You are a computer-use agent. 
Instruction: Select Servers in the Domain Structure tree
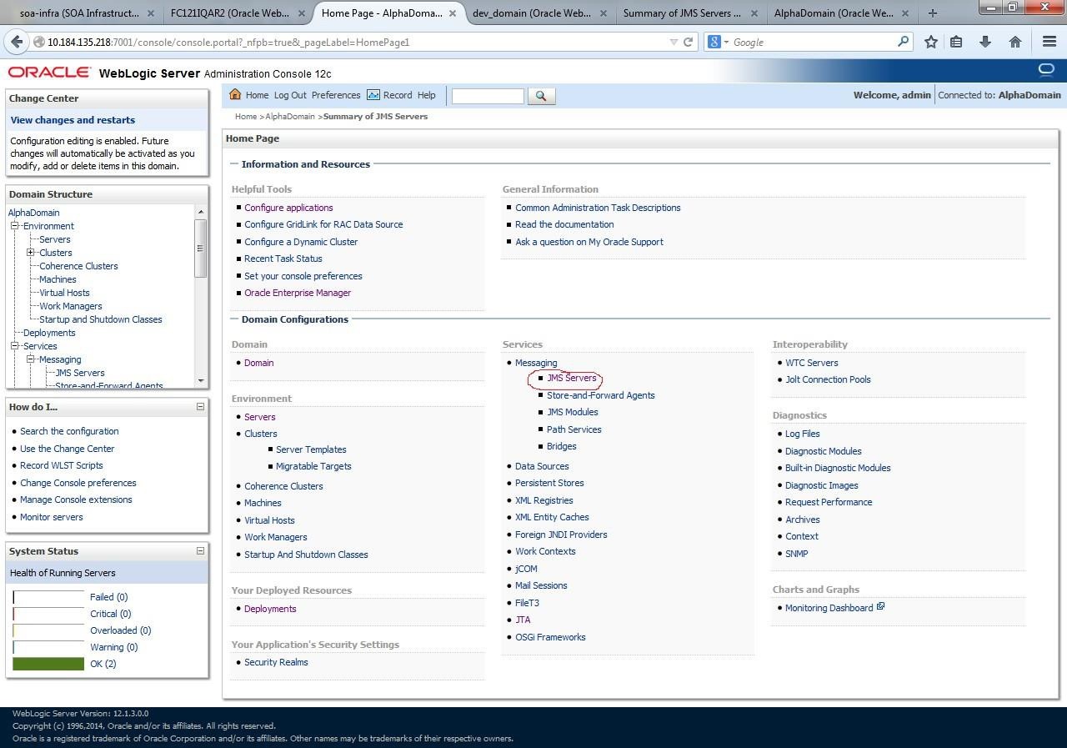(55, 239)
